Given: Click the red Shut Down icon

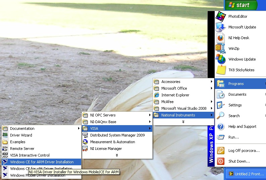Looking at the screenshot, I should [220, 161].
